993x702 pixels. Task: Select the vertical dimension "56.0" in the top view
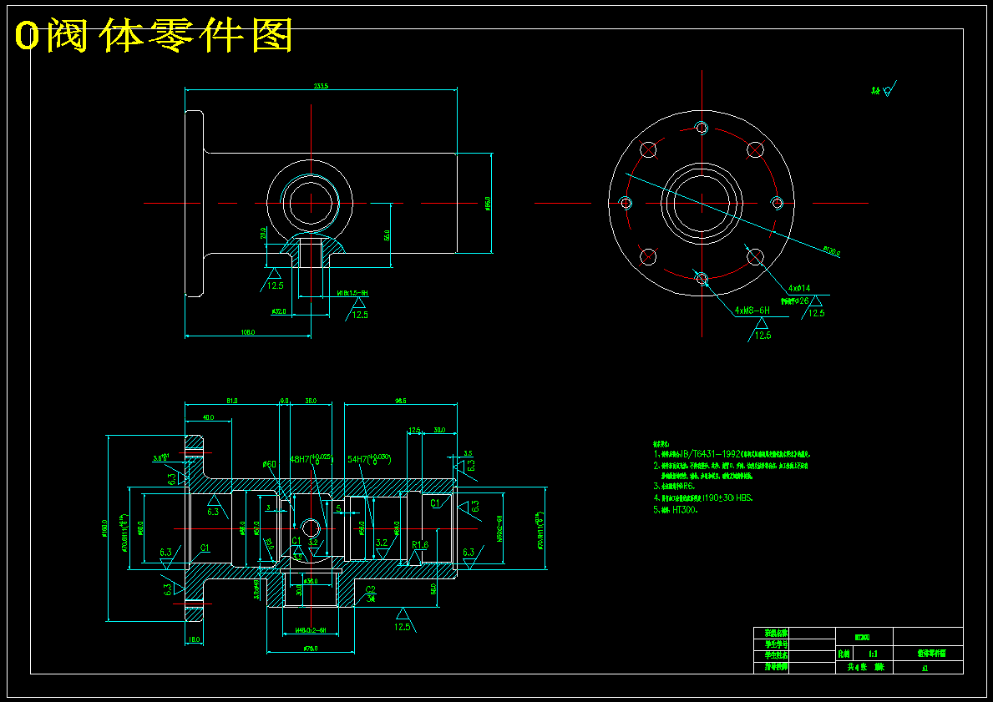[x=387, y=235]
